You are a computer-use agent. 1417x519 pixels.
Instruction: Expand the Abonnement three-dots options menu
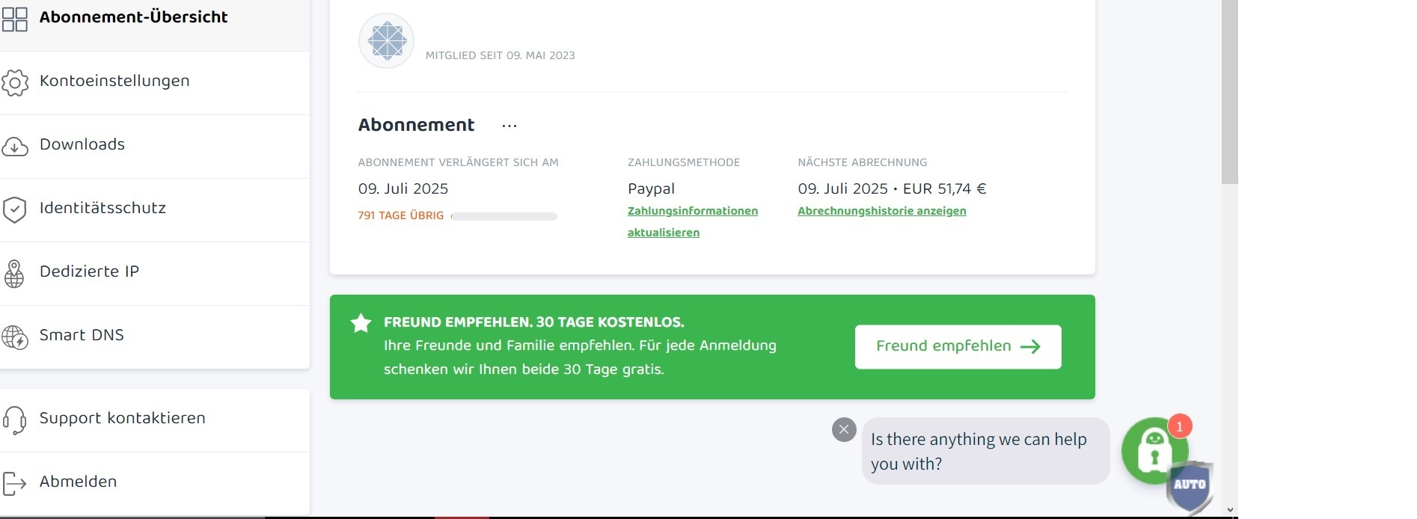click(509, 126)
